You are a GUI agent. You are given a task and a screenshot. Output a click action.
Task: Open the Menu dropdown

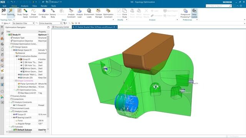6,23
